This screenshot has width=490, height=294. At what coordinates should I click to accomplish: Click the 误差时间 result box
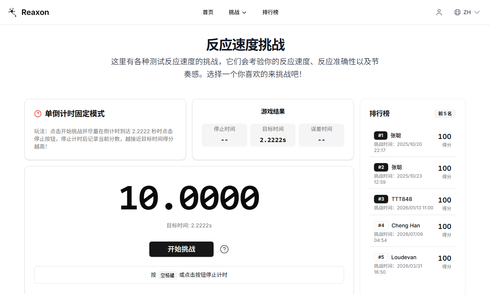click(x=321, y=135)
